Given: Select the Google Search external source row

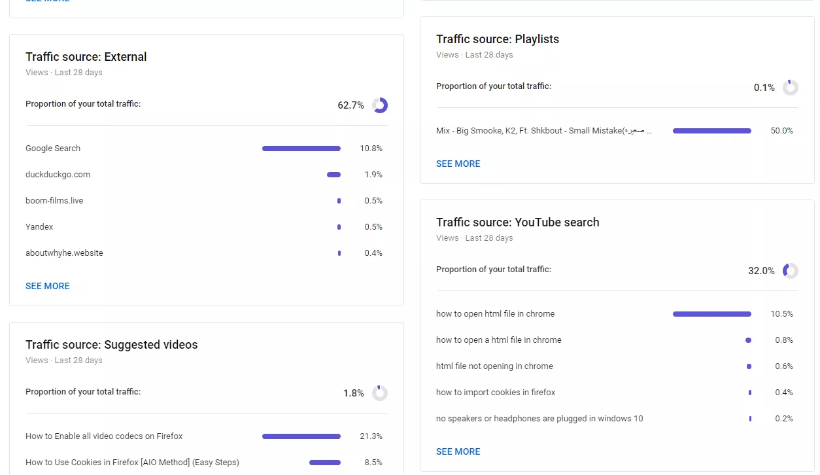Looking at the screenshot, I should point(53,149).
